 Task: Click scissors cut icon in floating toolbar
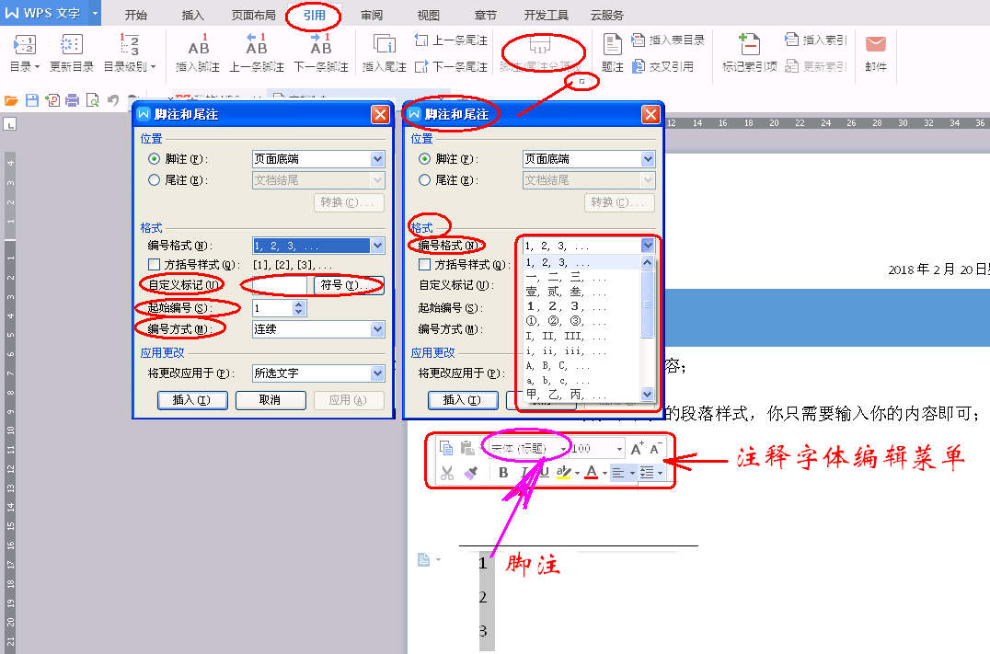click(x=447, y=472)
